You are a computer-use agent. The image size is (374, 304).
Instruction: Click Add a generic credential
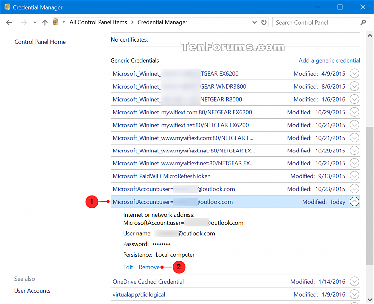[x=329, y=61]
